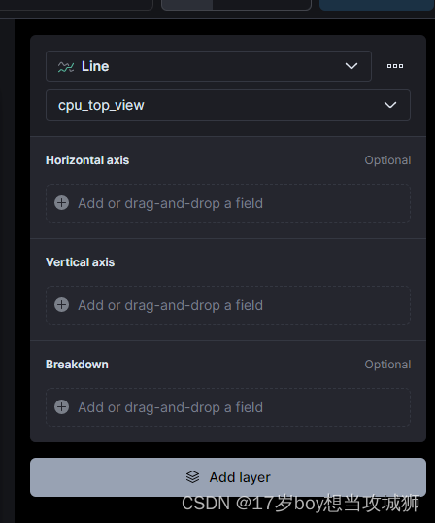Click the plus icon under Breakdown
435x523 pixels.
point(61,407)
